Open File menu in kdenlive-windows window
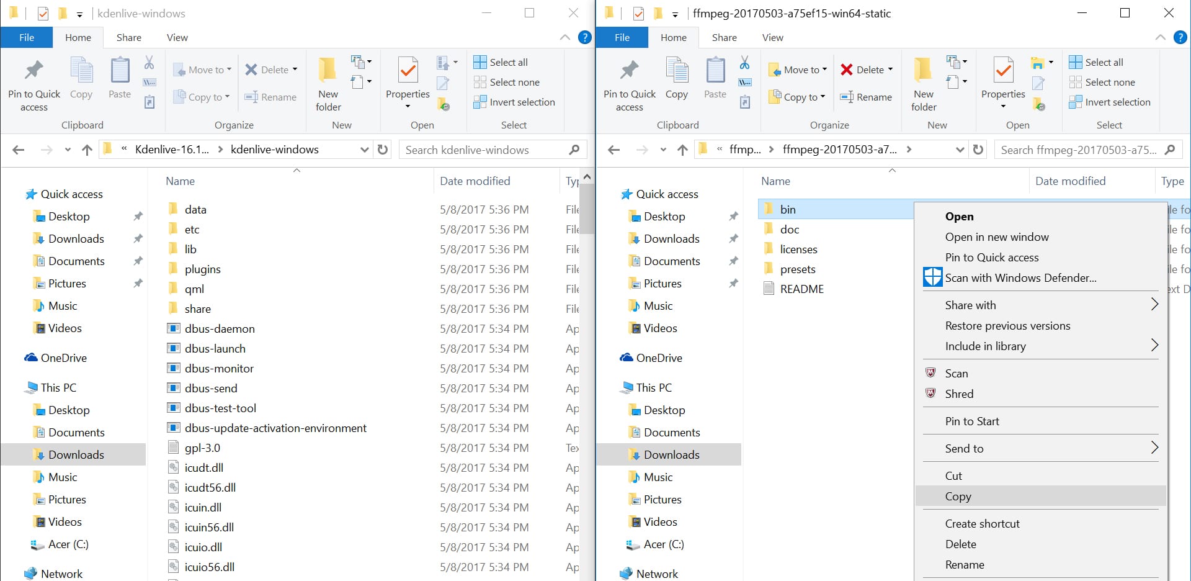 tap(27, 37)
